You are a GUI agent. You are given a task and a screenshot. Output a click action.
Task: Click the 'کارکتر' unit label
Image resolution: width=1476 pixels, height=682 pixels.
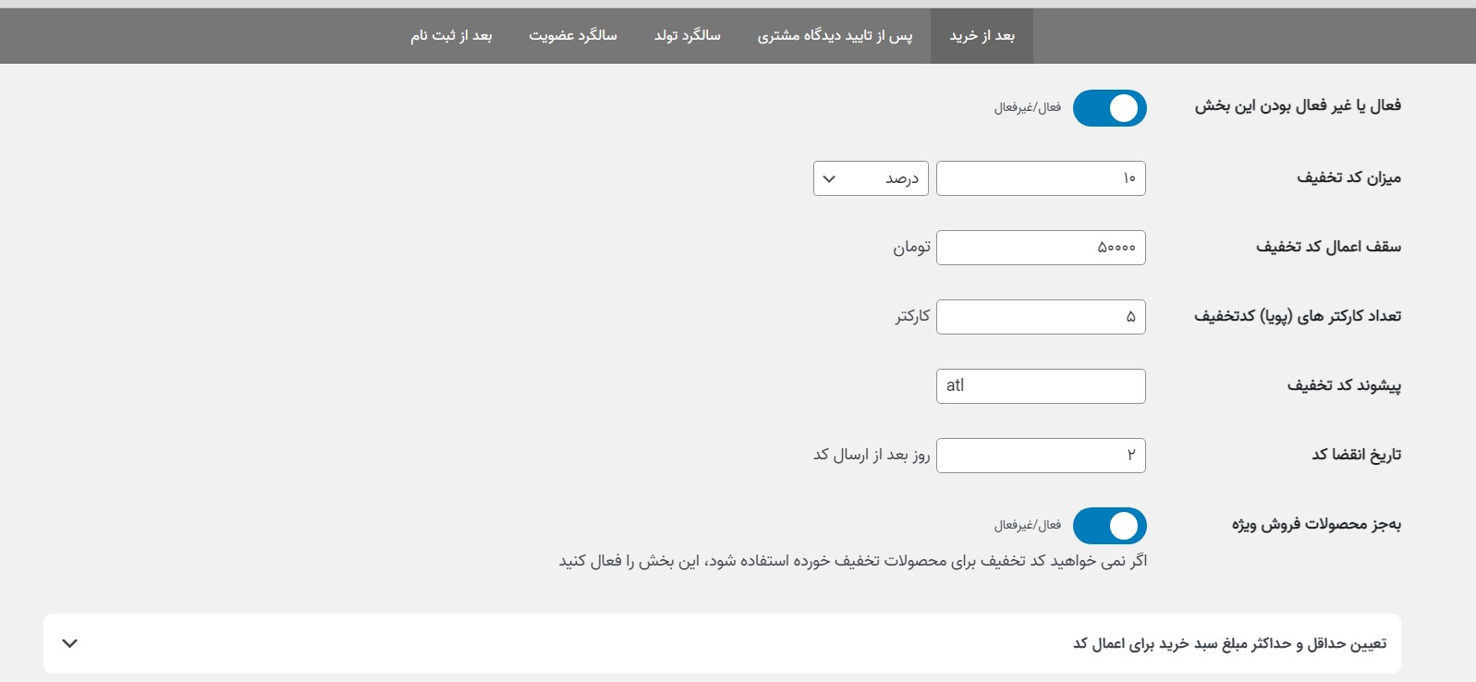[x=912, y=316]
